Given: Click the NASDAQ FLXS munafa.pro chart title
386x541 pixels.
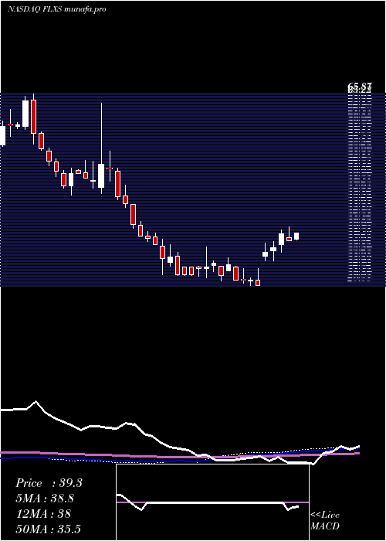Looking at the screenshot, I should tap(56, 9).
